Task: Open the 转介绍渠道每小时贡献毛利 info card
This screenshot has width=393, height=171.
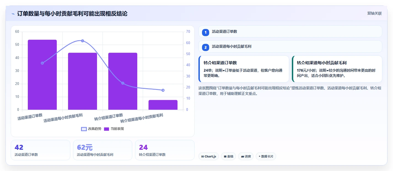Action: (x=337, y=69)
